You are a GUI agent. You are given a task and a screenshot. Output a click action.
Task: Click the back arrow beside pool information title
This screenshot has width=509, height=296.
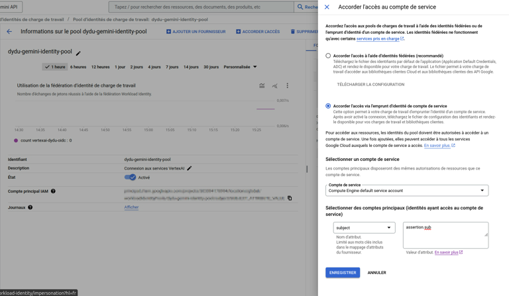click(9, 31)
